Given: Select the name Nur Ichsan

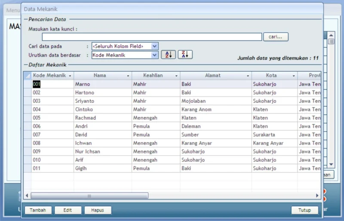Looking at the screenshot, I should (87, 151).
